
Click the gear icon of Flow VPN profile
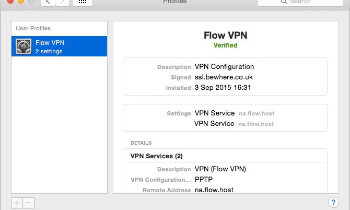24,46
